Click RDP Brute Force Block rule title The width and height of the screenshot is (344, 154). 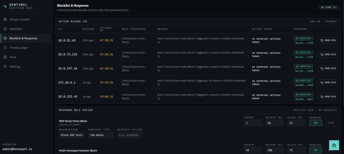click(73, 121)
